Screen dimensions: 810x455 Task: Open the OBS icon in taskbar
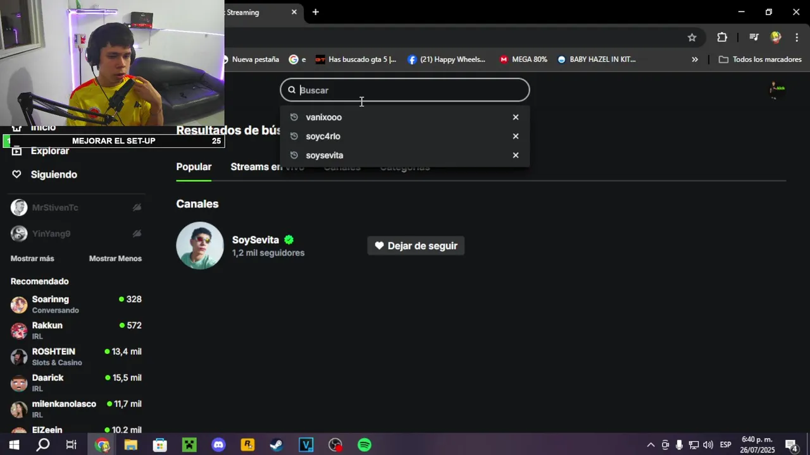[335, 445]
